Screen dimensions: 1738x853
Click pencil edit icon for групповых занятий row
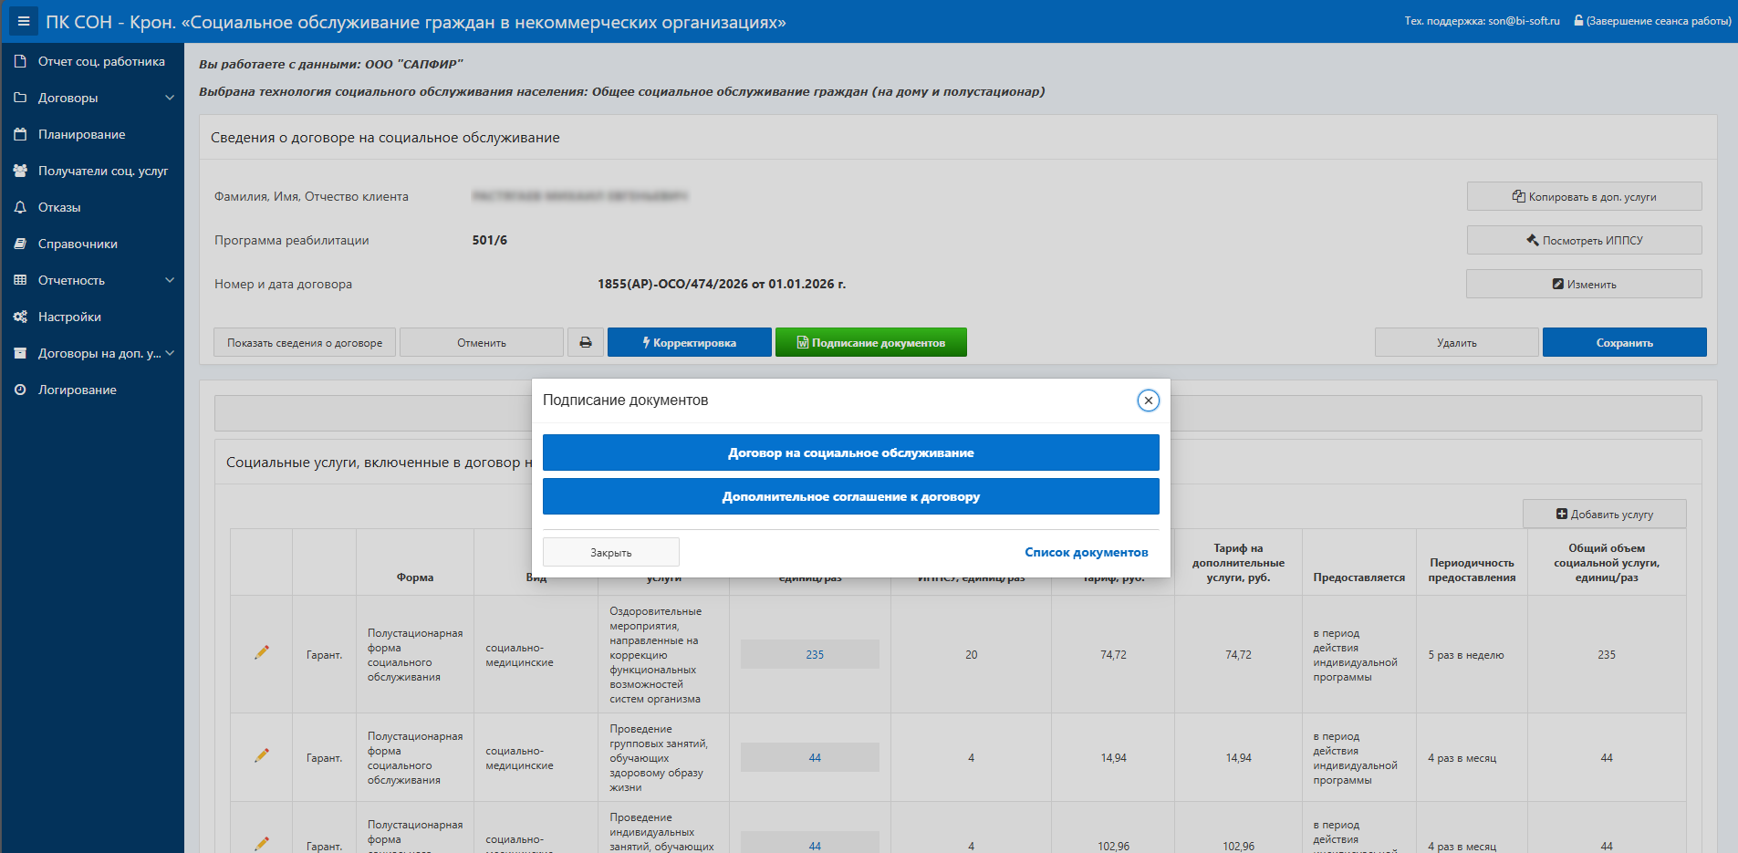pos(262,755)
